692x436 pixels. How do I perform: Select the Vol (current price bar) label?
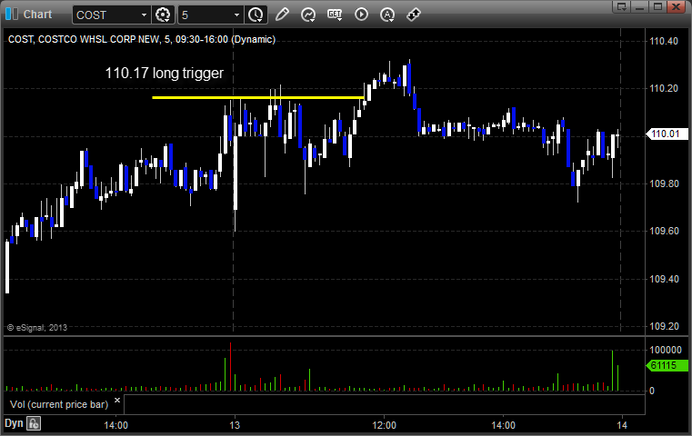[x=59, y=404]
